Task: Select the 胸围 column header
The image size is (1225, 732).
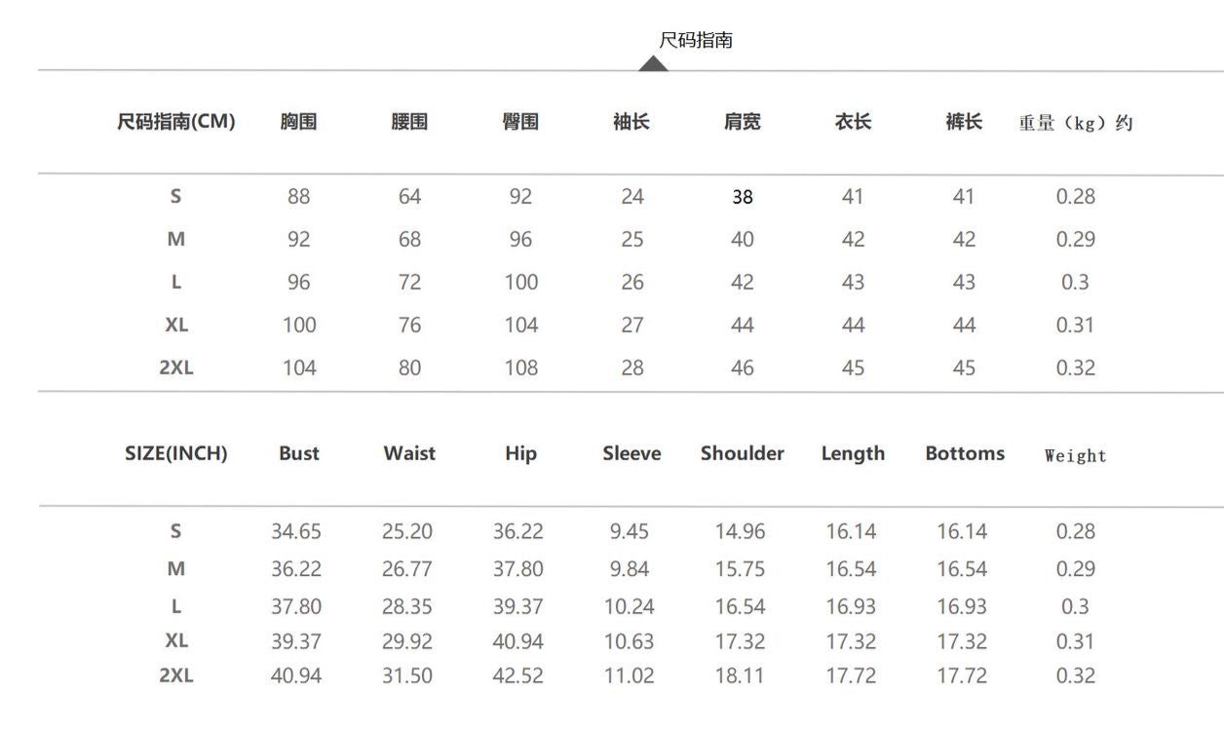Action: (298, 122)
